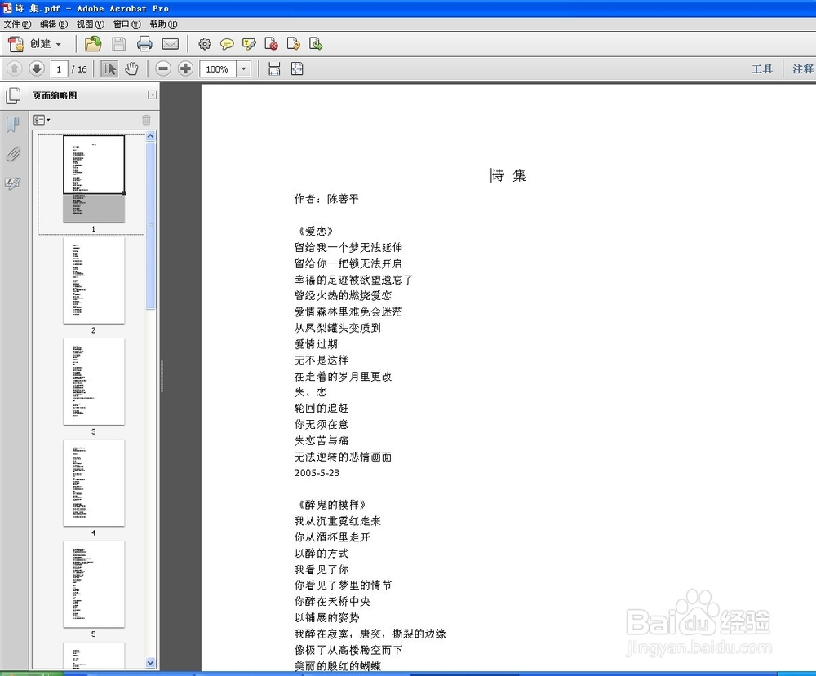The image size is (816, 676).
Task: Collapse the 页面缩略图 panel
Action: (x=152, y=95)
